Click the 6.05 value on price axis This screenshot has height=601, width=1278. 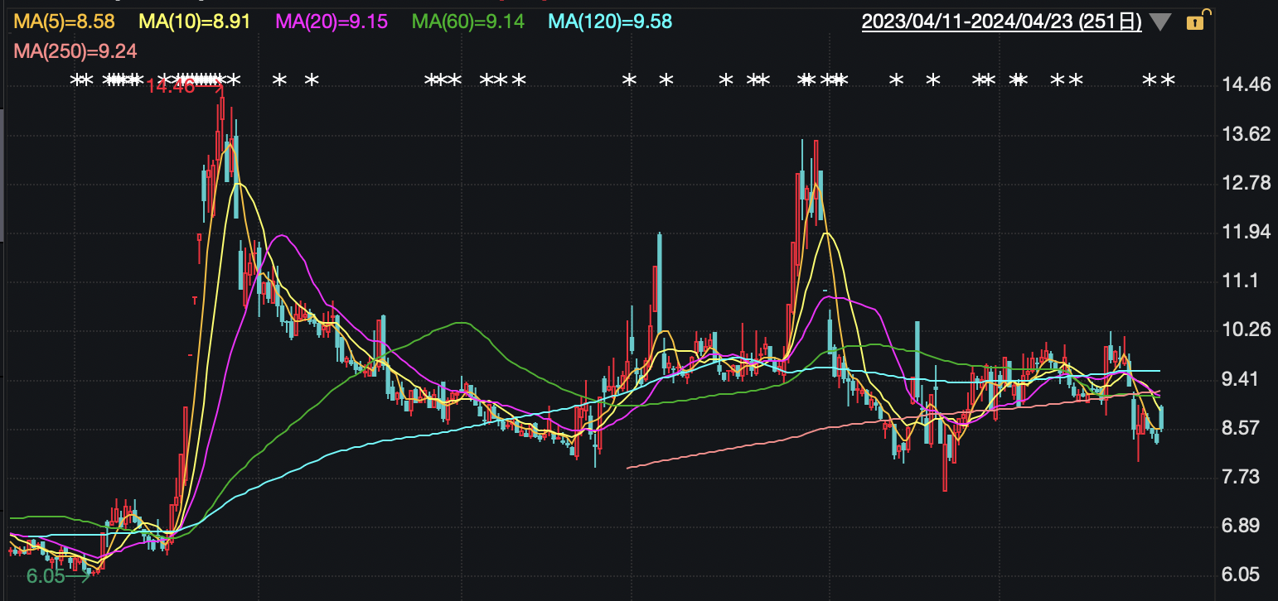1246,575
